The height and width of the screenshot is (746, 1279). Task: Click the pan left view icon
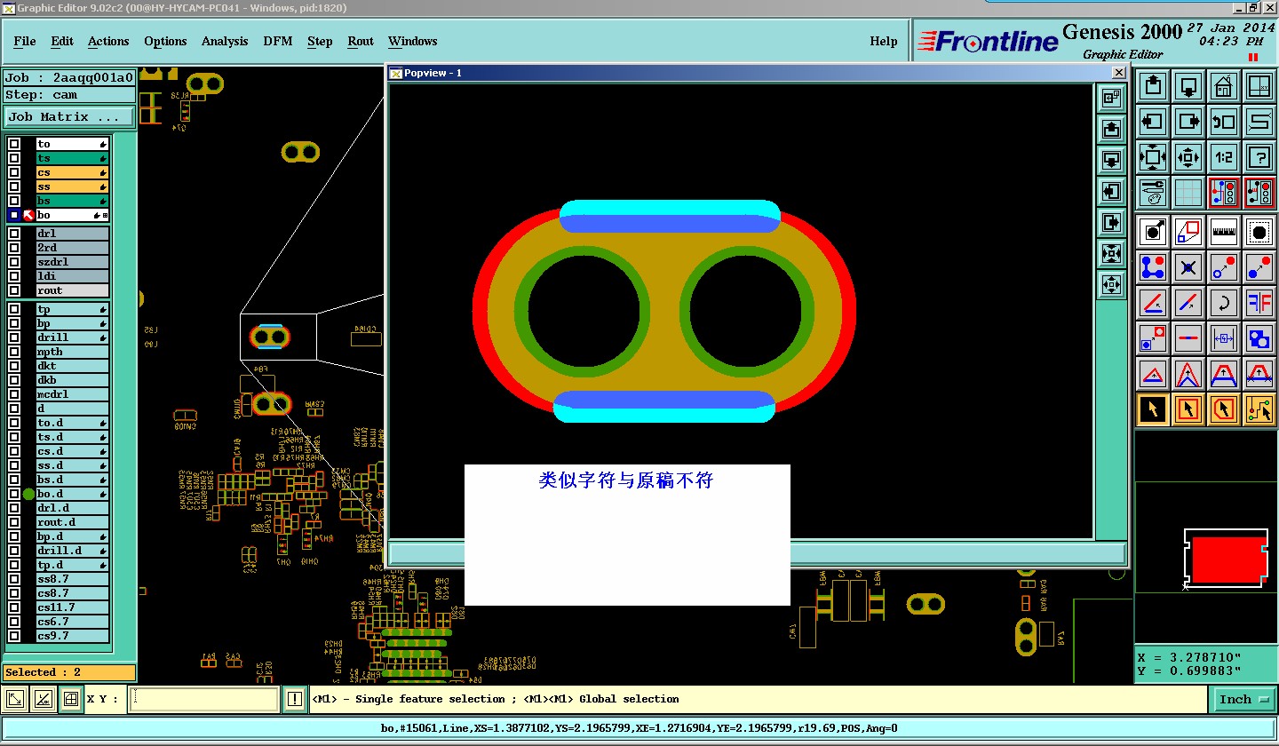click(1153, 122)
